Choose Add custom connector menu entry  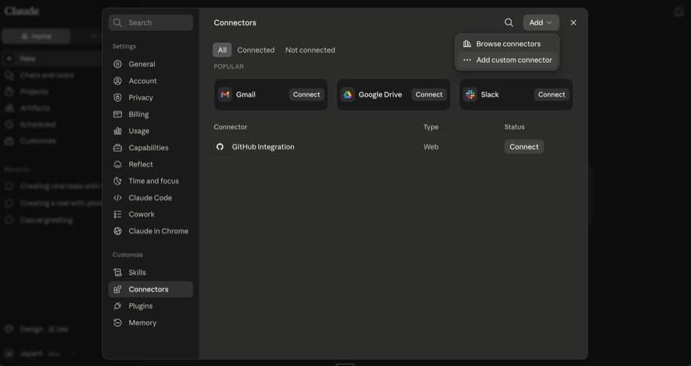(x=507, y=60)
